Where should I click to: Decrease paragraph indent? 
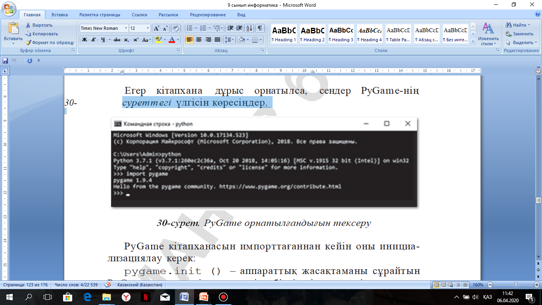230,28
